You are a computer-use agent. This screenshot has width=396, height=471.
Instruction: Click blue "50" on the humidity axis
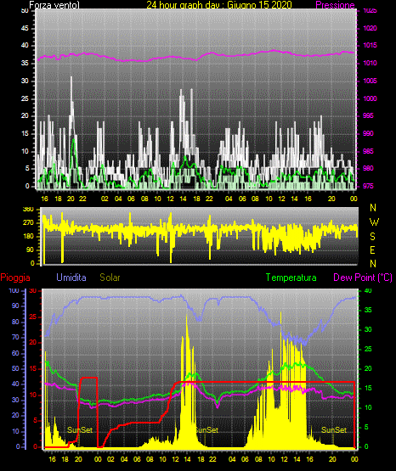click(15, 368)
